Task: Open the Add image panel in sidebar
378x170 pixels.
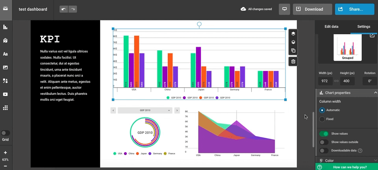Action: (x=6, y=67)
